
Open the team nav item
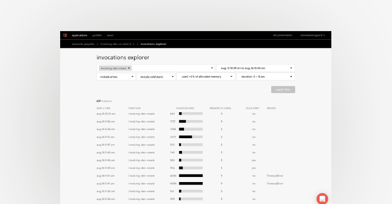(x=110, y=35)
